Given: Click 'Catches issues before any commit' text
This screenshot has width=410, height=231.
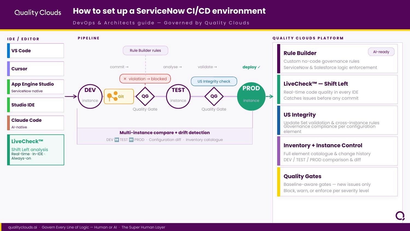Looking at the screenshot, I should tap(321, 98).
